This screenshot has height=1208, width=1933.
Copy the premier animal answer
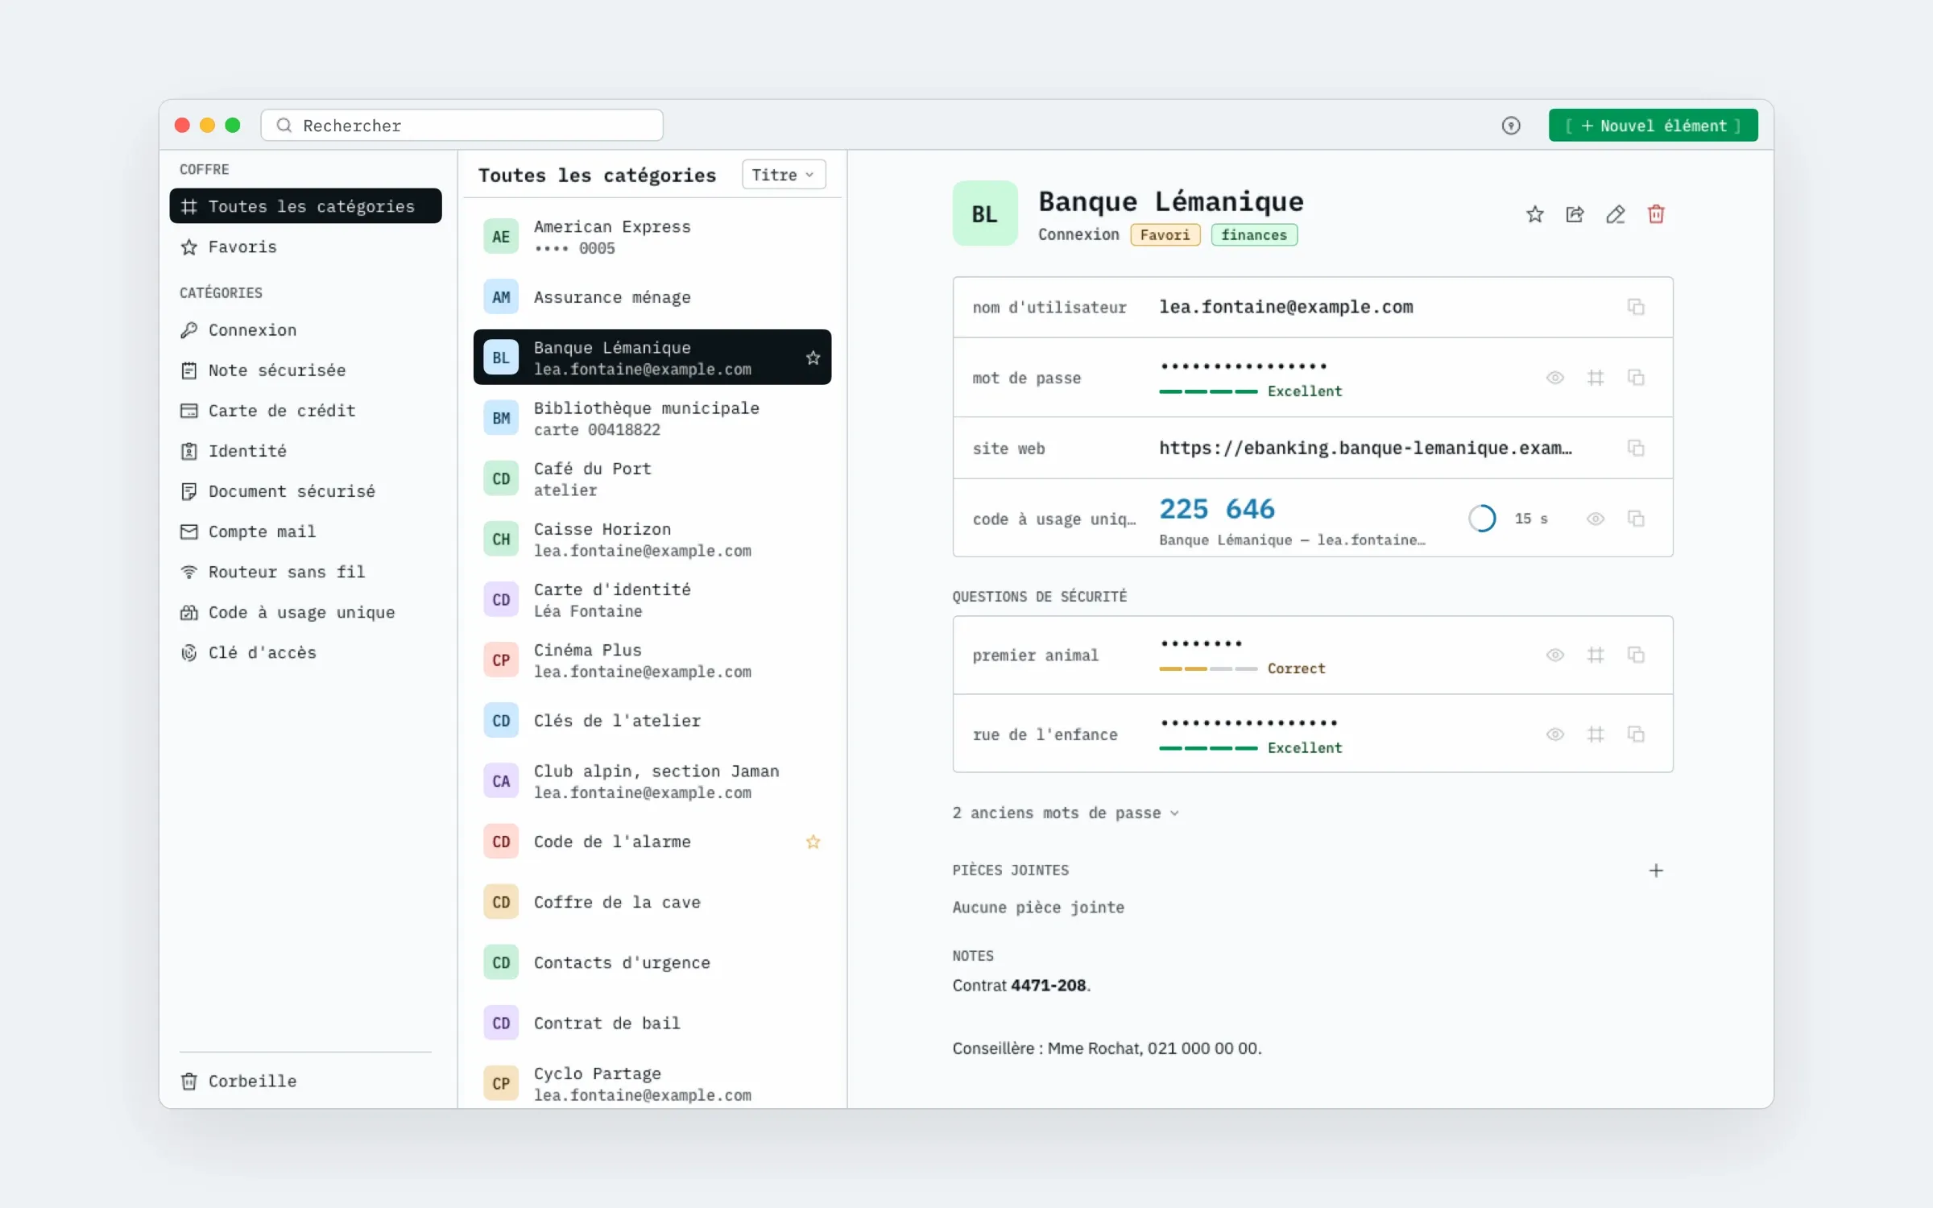1636,655
